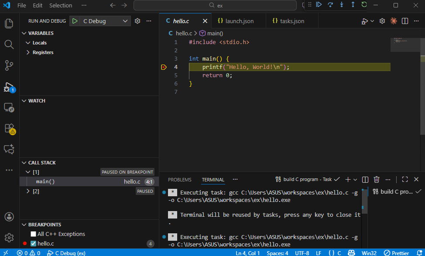Enable the All C++ Exceptions checkbox

click(x=34, y=234)
